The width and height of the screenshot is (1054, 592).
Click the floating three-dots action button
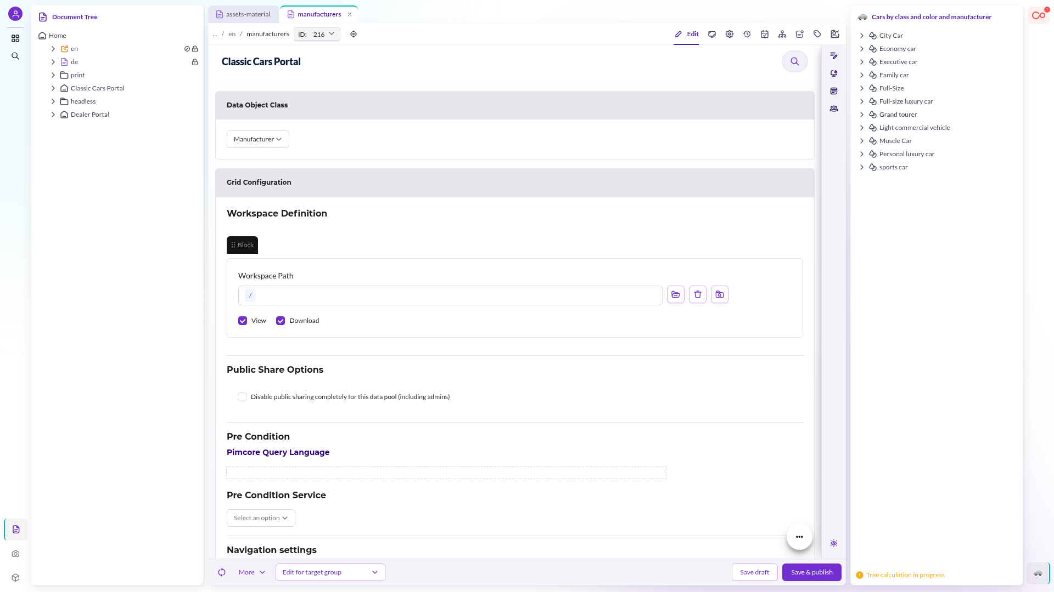pyautogui.click(x=799, y=537)
